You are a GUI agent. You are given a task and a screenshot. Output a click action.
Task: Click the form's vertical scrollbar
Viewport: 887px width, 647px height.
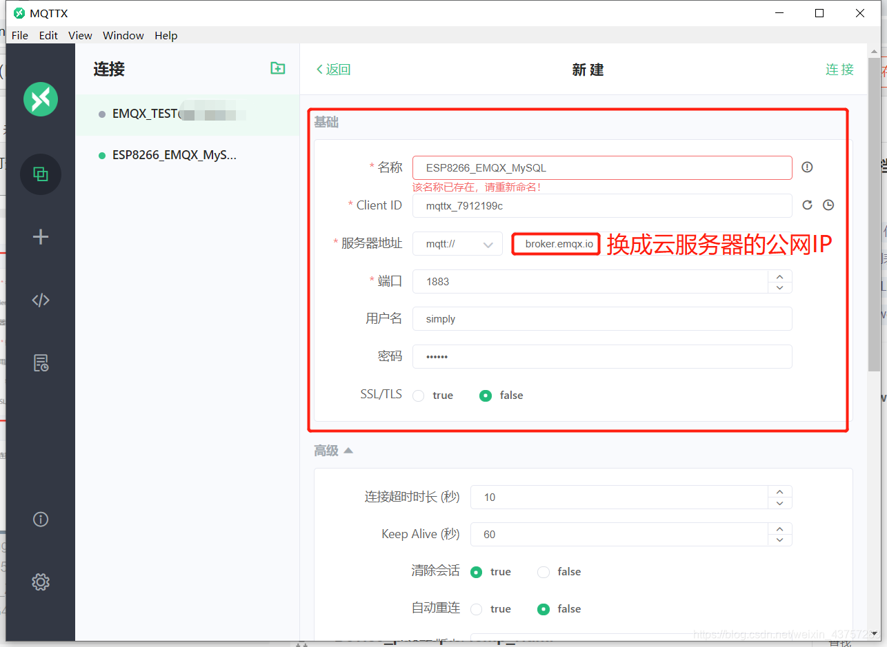[x=874, y=214]
